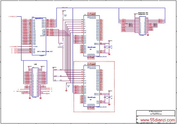
Task: Select the blue bus line at top of sheet
Action: click(x=111, y=8)
